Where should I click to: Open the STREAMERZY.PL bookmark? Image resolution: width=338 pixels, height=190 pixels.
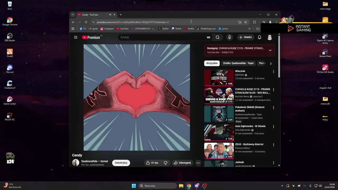[143, 28]
